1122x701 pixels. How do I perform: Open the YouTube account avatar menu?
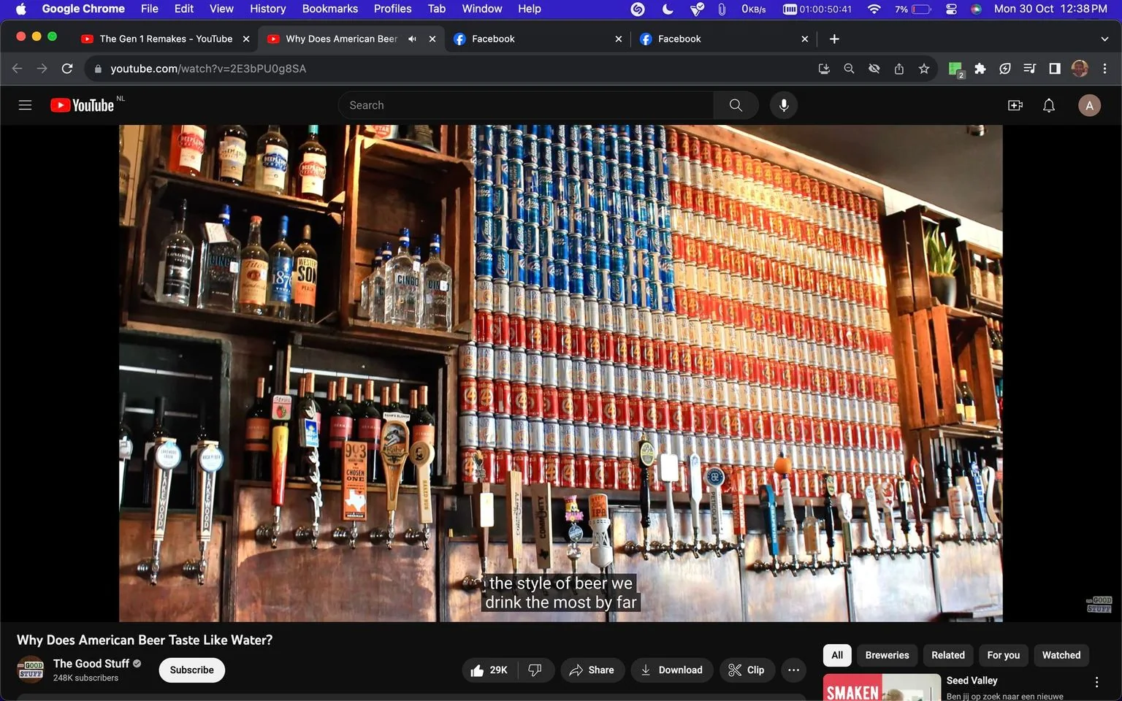(x=1089, y=105)
